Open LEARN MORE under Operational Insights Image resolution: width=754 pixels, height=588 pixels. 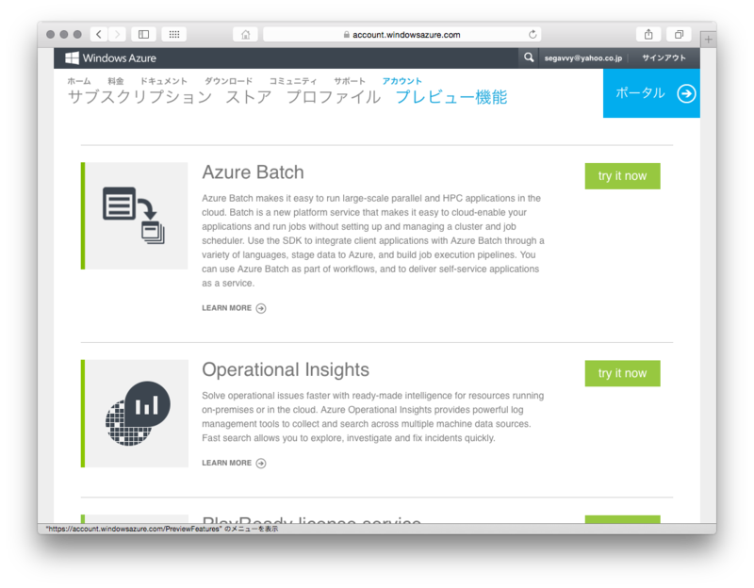pyautogui.click(x=226, y=463)
